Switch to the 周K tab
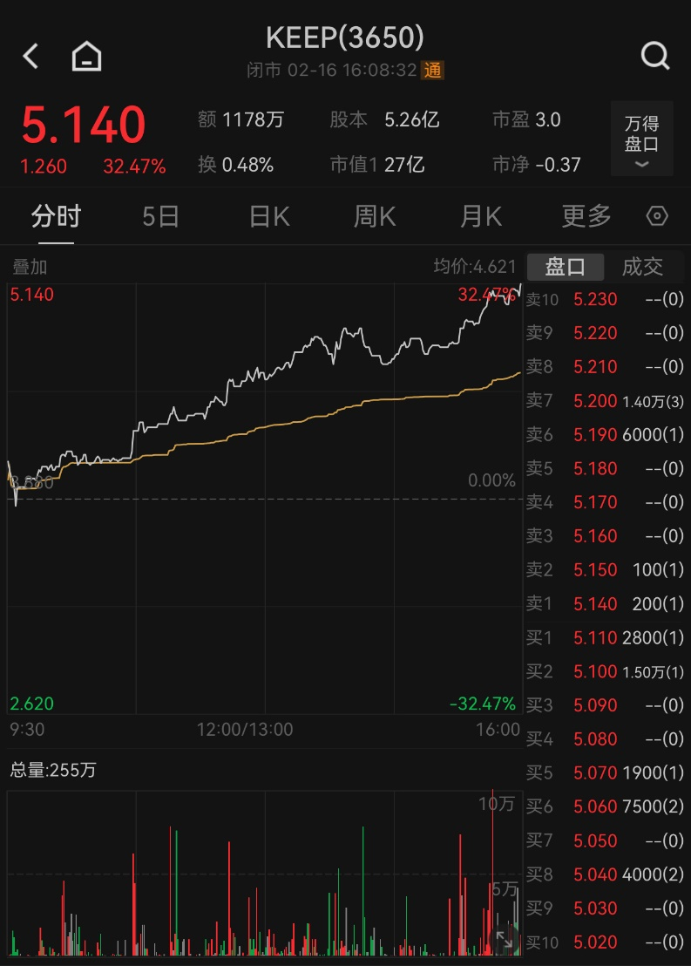 [375, 217]
